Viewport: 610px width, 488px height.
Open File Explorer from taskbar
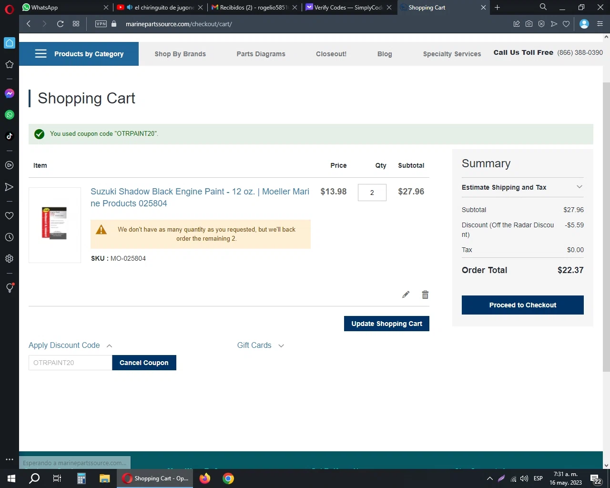pos(104,478)
